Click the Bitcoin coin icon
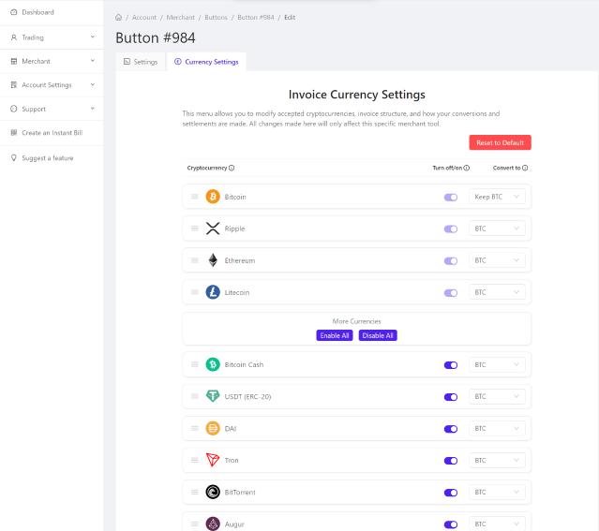Screen dimensions: 599x531 point(213,197)
